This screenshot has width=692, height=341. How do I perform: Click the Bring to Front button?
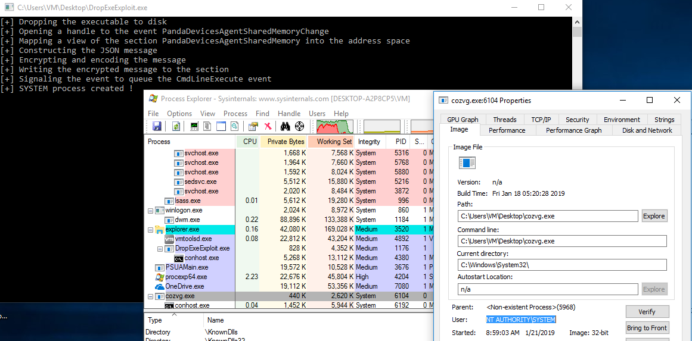pos(647,328)
